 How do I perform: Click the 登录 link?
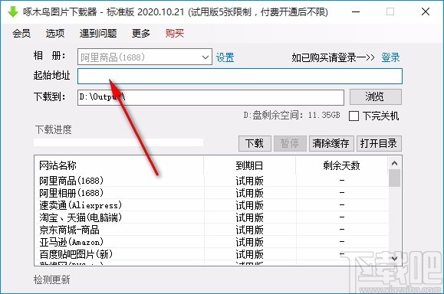[390, 57]
